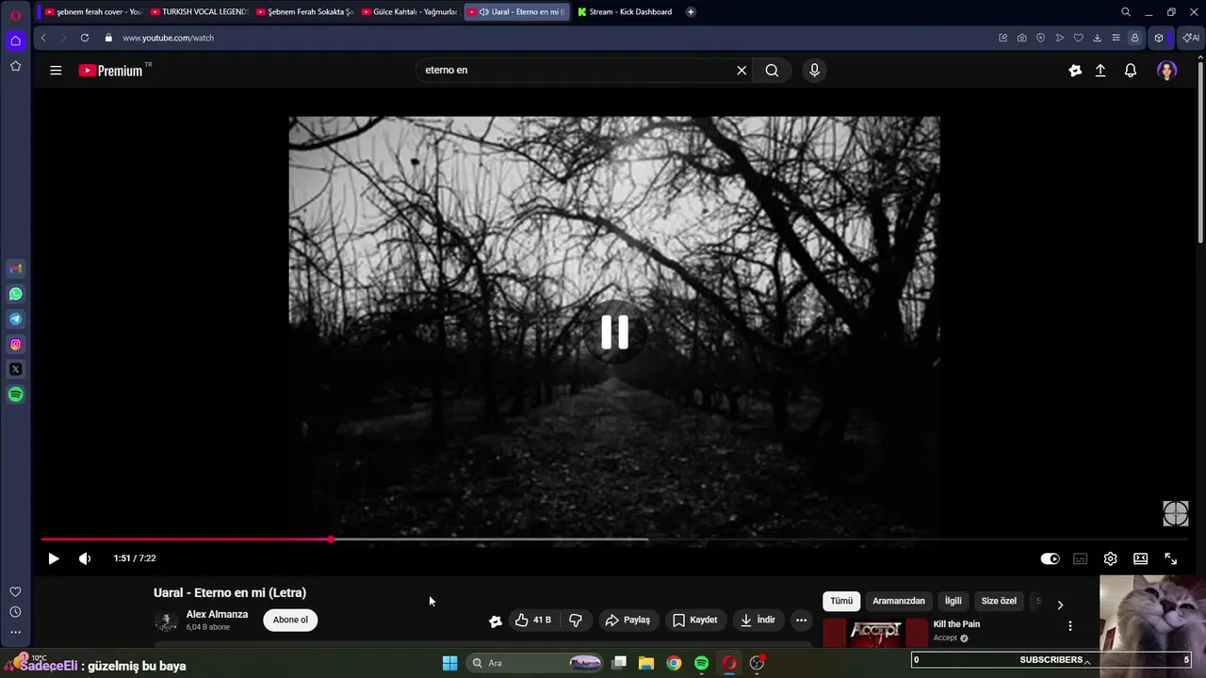The image size is (1206, 678).
Task: Open Opera sidebar home icon
Action: 15,40
